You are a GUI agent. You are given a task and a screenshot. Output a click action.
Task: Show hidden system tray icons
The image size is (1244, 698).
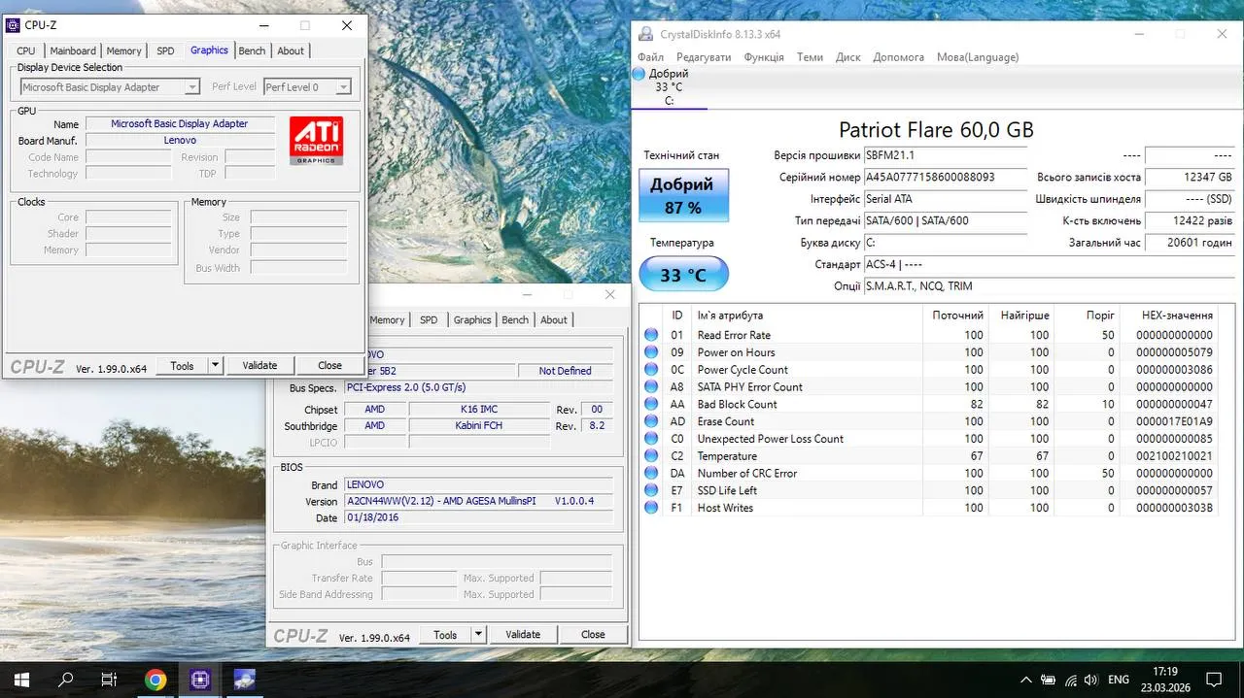pos(1025,680)
